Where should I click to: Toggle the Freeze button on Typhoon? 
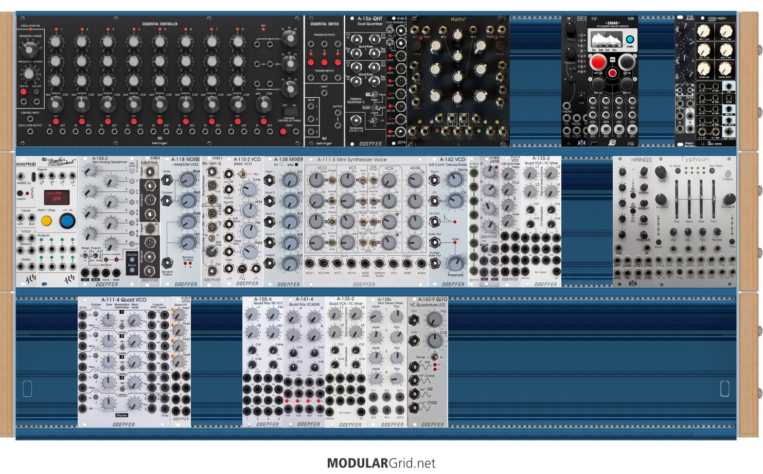[727, 173]
